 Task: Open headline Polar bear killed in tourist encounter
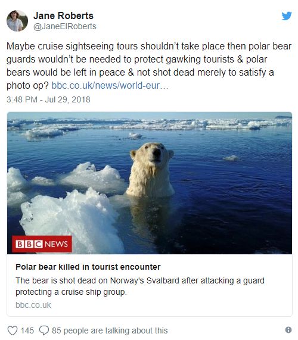[x=88, y=267]
